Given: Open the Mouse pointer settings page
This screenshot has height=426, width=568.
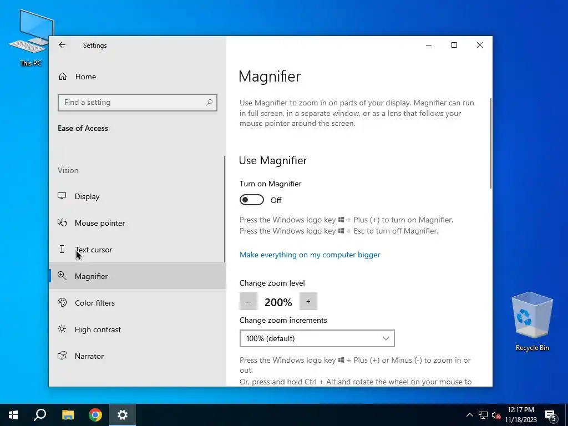Looking at the screenshot, I should point(136,223).
